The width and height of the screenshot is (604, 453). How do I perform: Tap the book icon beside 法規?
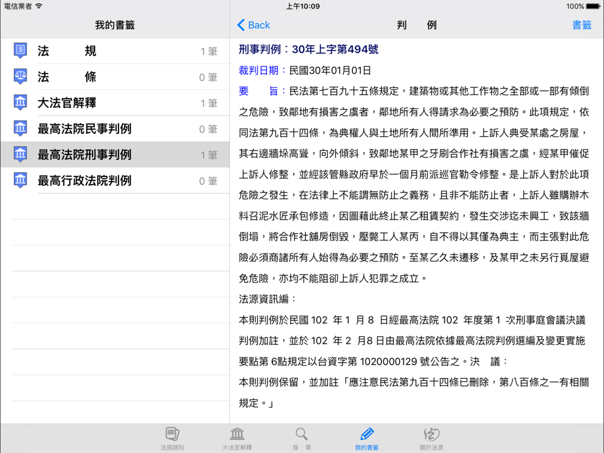tap(20, 51)
